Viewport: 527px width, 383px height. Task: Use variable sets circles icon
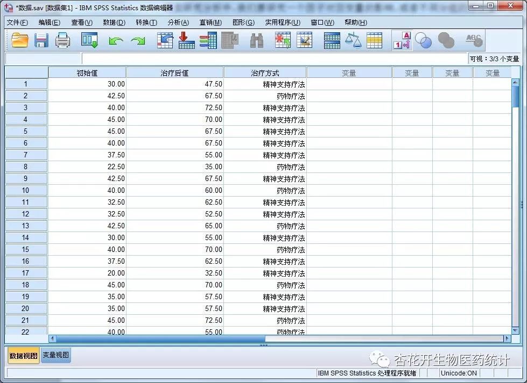424,40
